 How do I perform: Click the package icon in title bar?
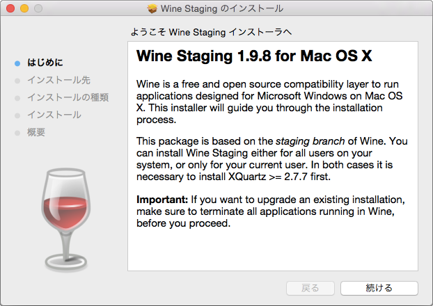pyautogui.click(x=152, y=8)
